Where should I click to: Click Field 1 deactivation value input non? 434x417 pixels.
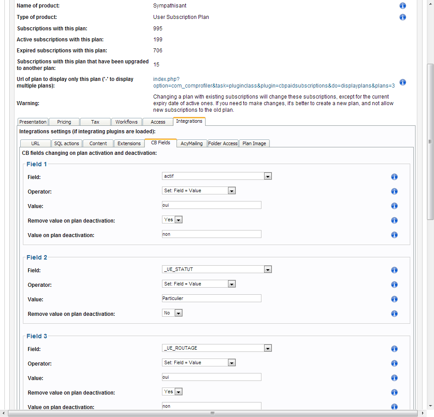[211, 234]
